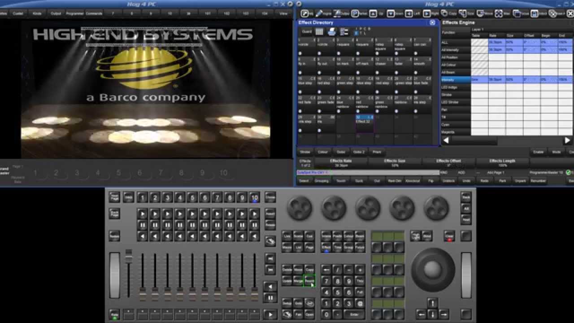Select Effect 32 cell in directory

365,123
